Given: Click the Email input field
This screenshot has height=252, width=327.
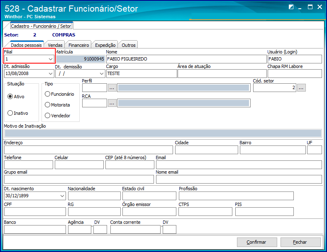Looking at the screenshot, I should pyautogui.click(x=239, y=165).
